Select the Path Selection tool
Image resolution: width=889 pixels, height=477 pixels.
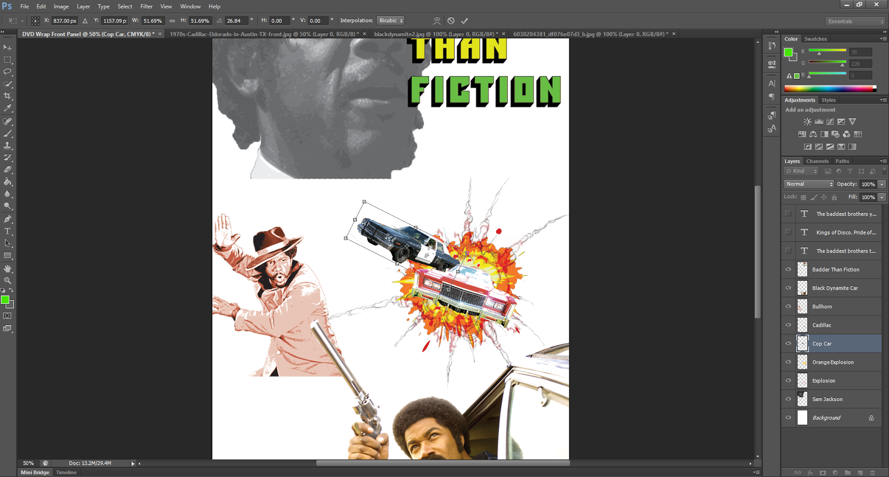[x=8, y=243]
